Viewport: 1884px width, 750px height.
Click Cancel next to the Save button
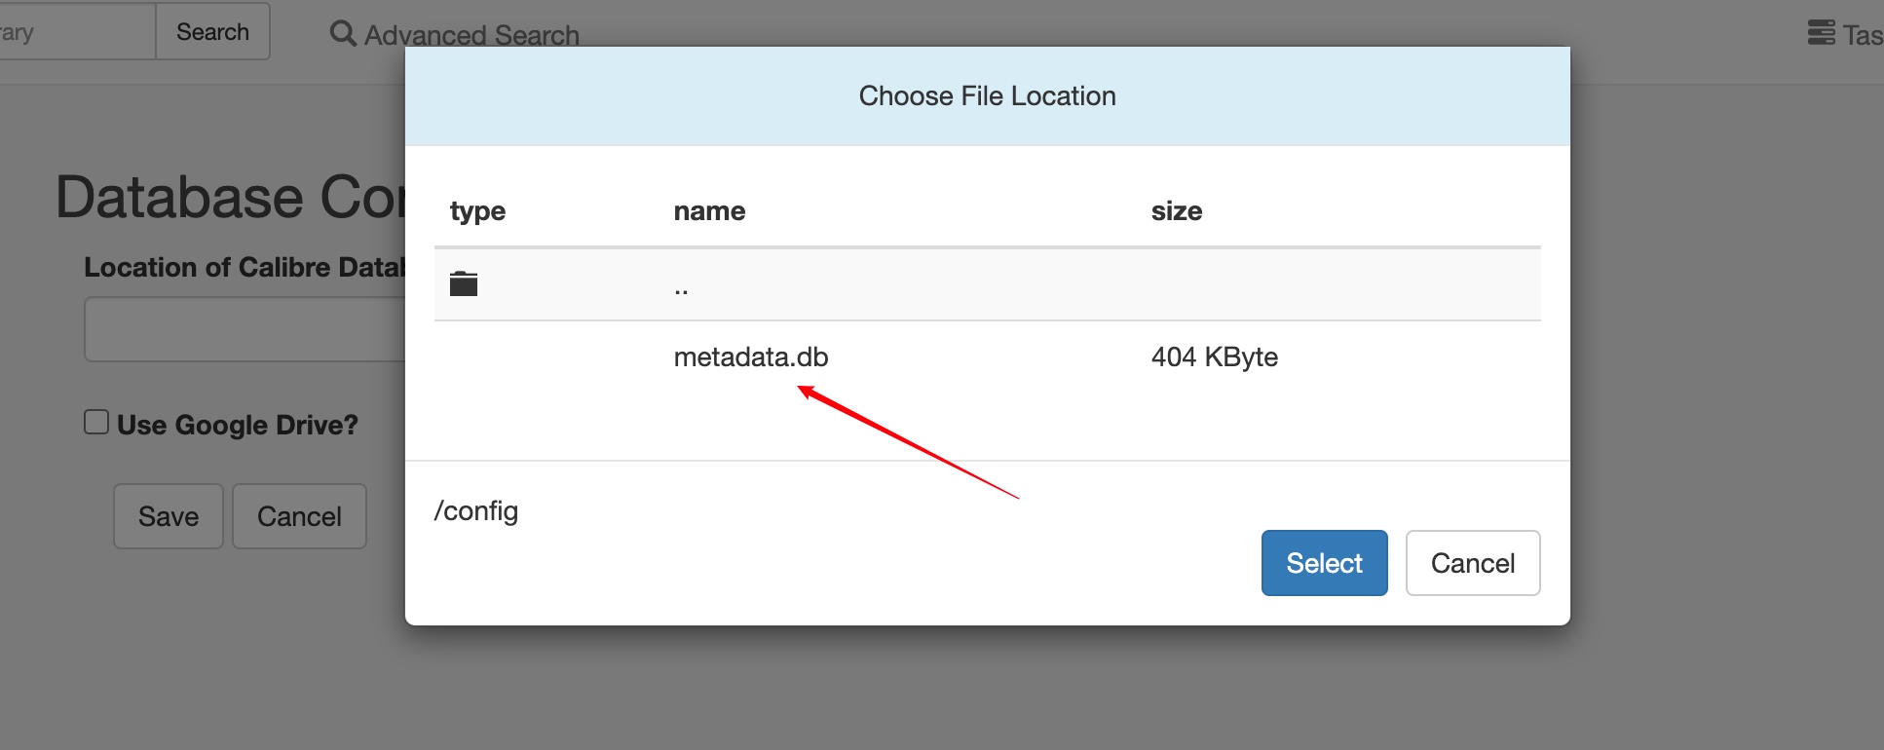299,516
